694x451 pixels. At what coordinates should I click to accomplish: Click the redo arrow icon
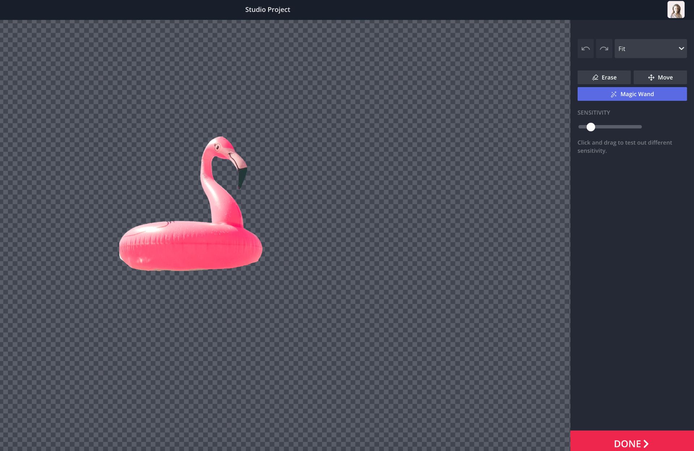click(x=604, y=49)
